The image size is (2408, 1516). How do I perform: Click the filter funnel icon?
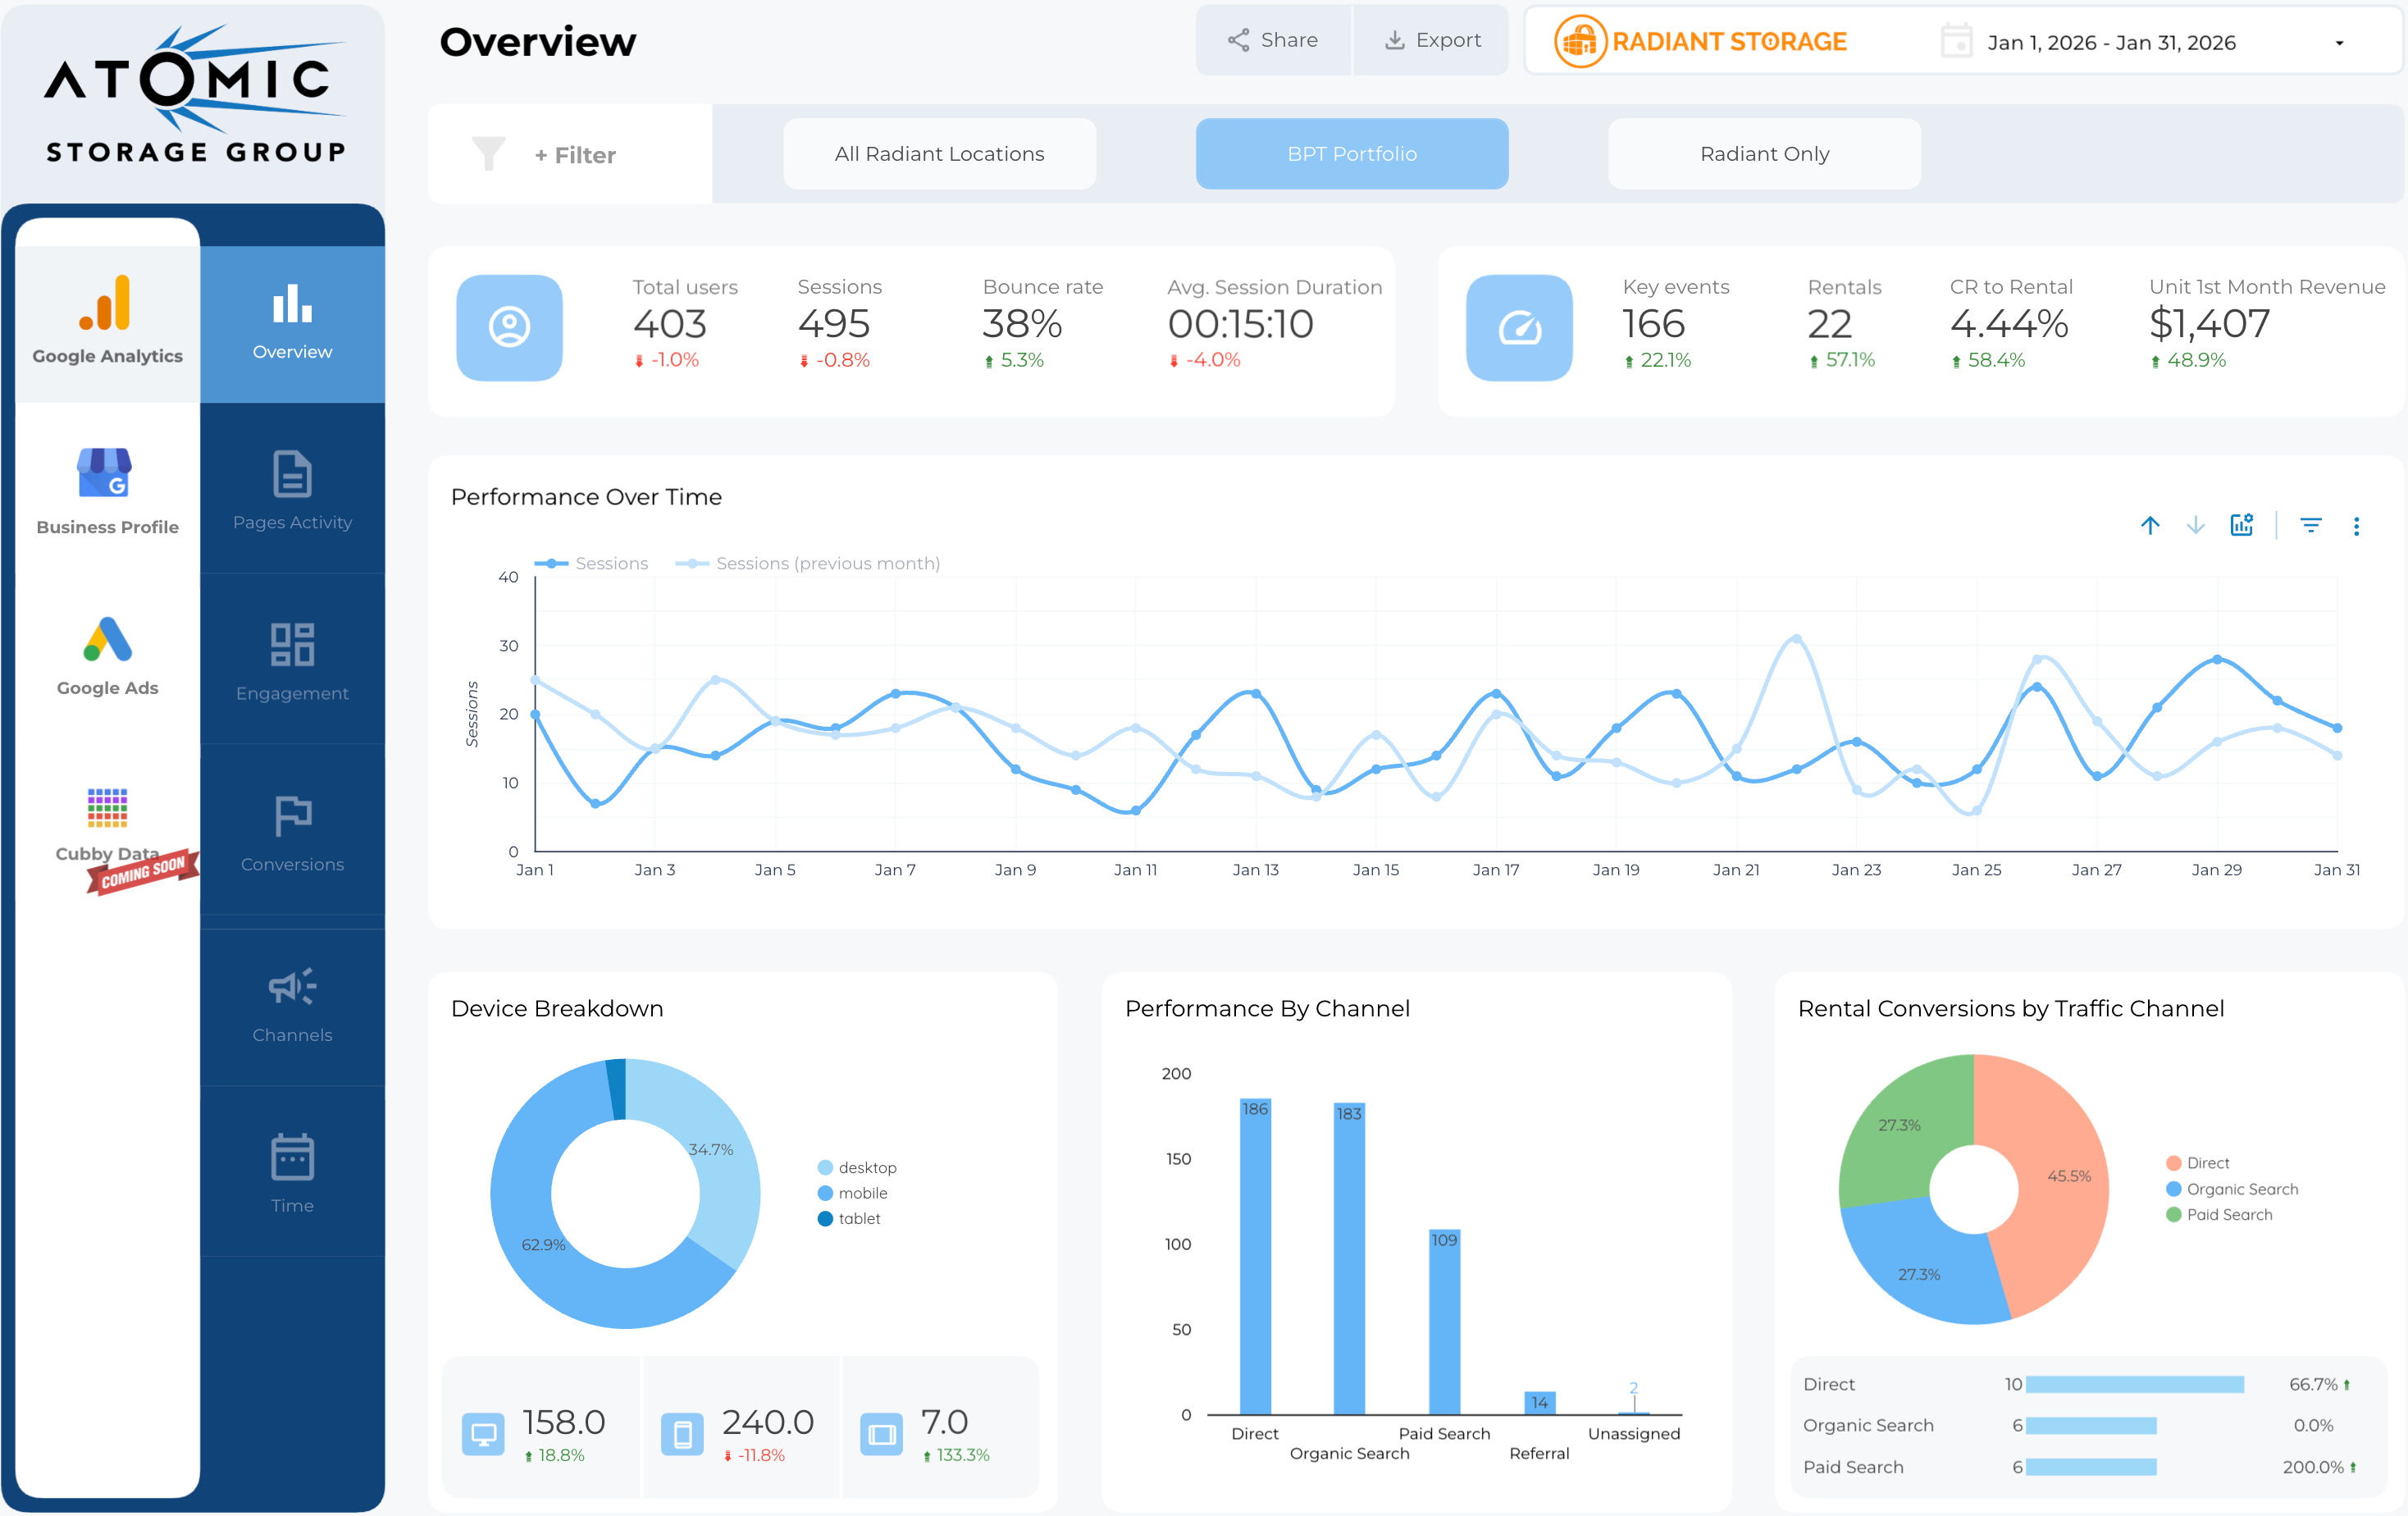pos(488,154)
